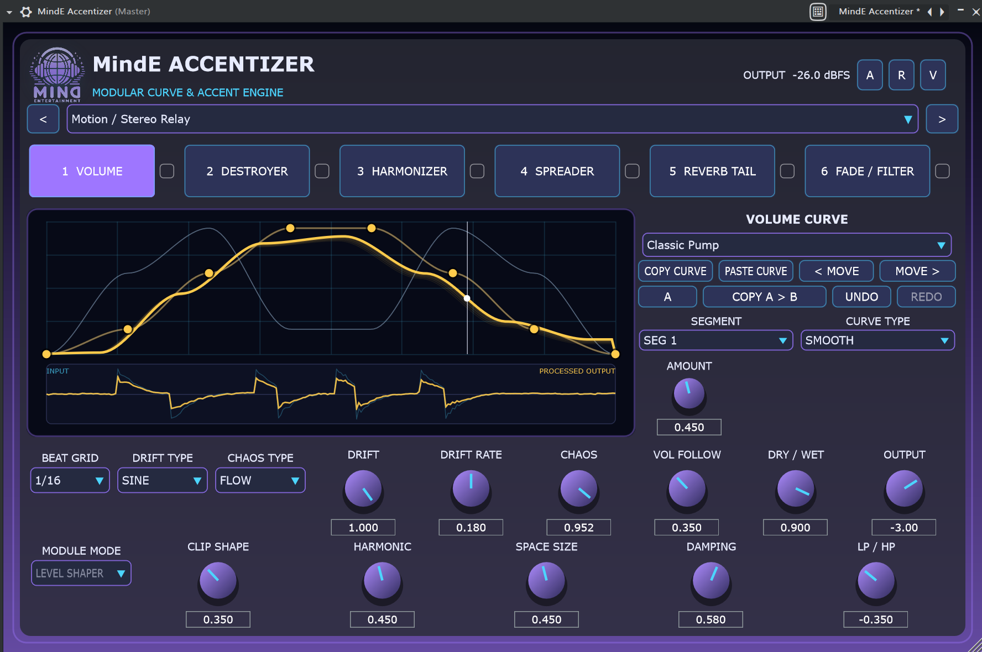Click the DRIFT RATE knob
Screen dimensions: 982x652
coord(471,488)
